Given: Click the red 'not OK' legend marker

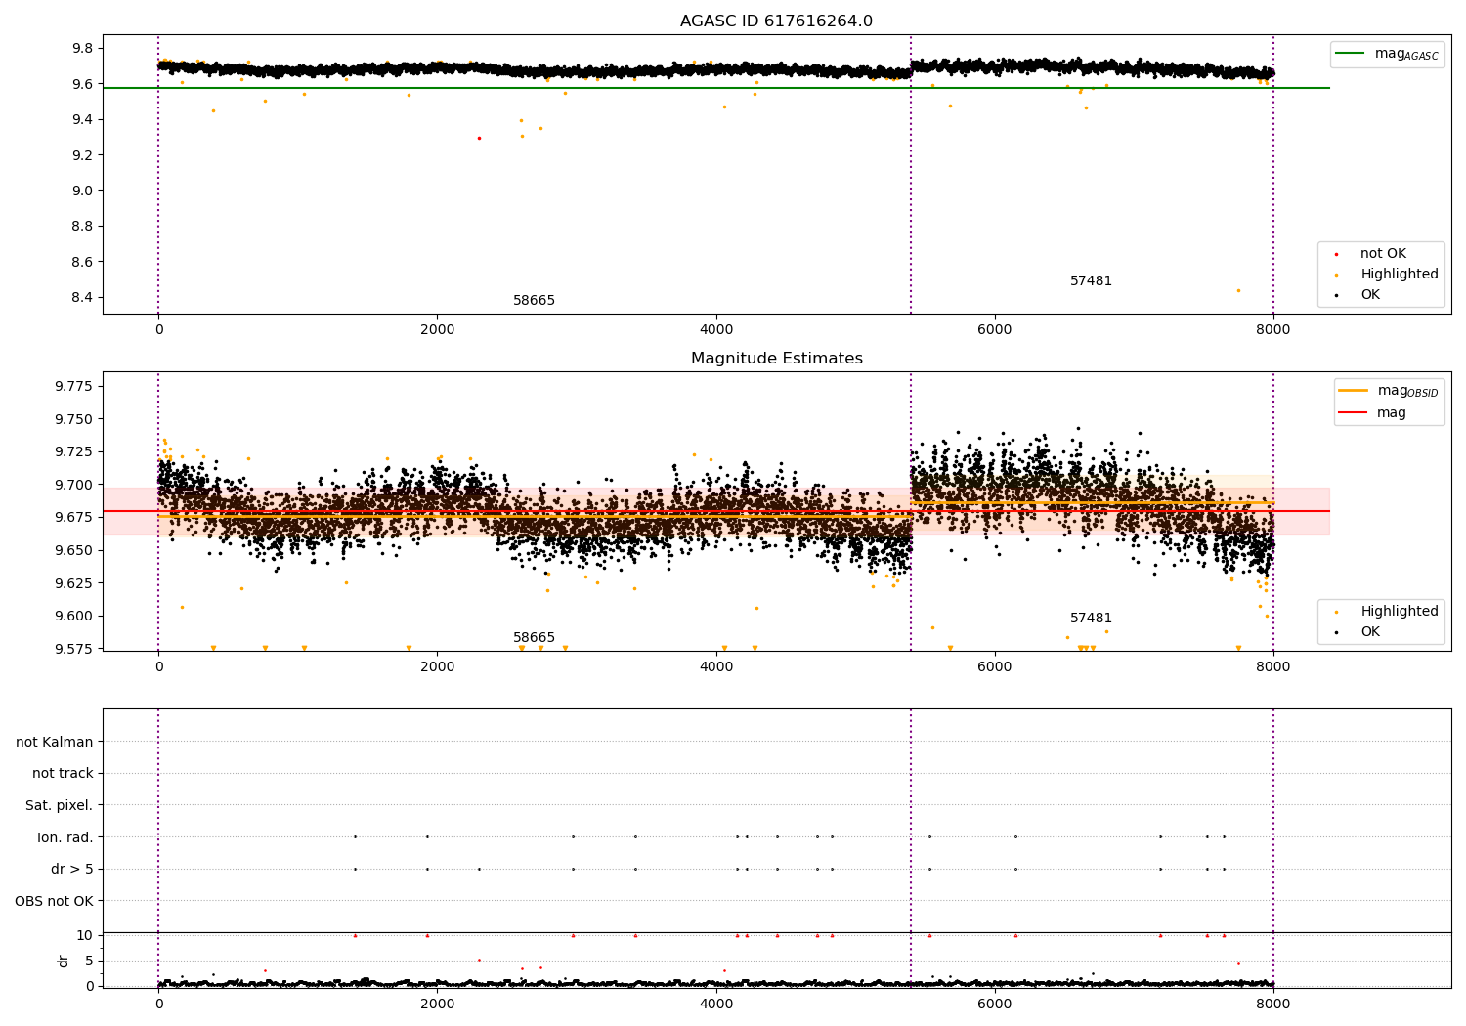Looking at the screenshot, I should pyautogui.click(x=1336, y=254).
